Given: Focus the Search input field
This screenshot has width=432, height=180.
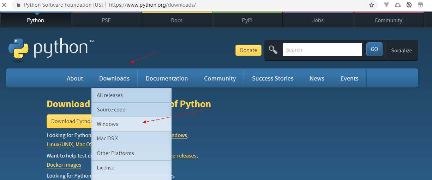Looking at the screenshot, I should [x=323, y=50].
